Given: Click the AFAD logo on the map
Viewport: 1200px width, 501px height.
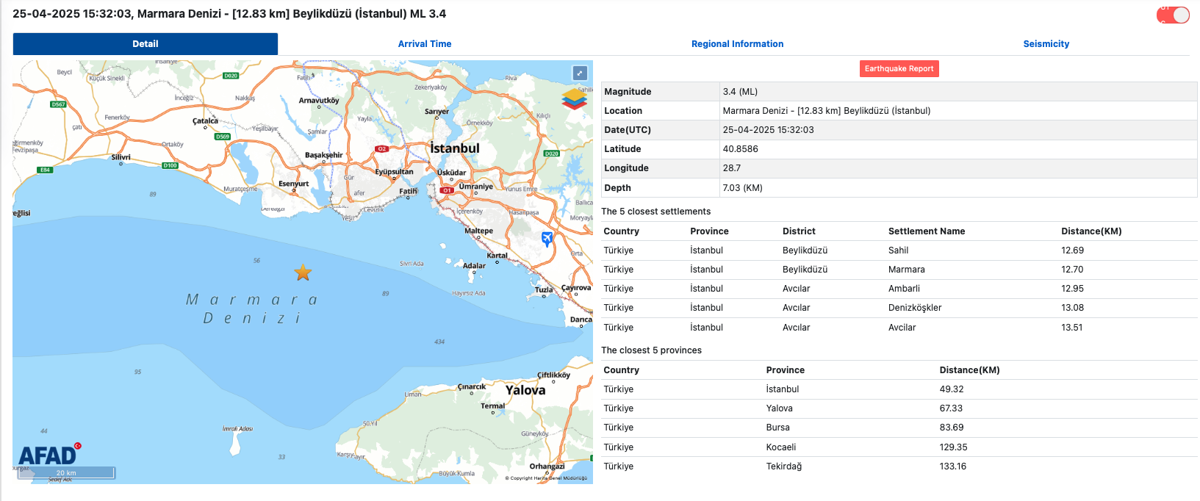Looking at the screenshot, I should [x=50, y=455].
